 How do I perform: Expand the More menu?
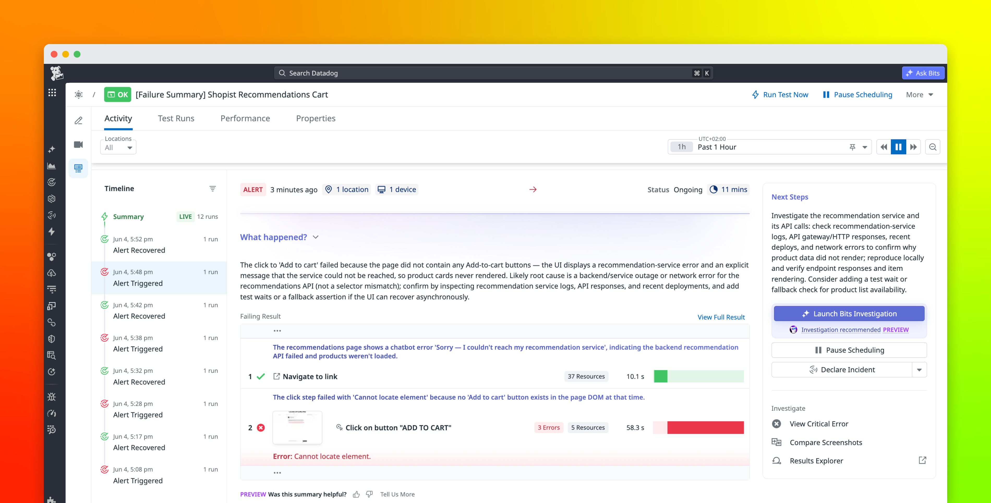pos(920,95)
